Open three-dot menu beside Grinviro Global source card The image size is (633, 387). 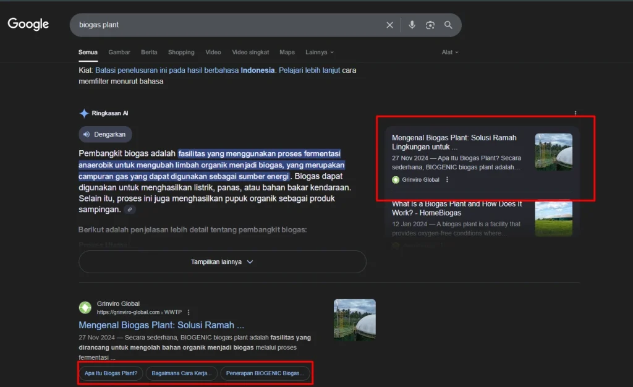447,180
